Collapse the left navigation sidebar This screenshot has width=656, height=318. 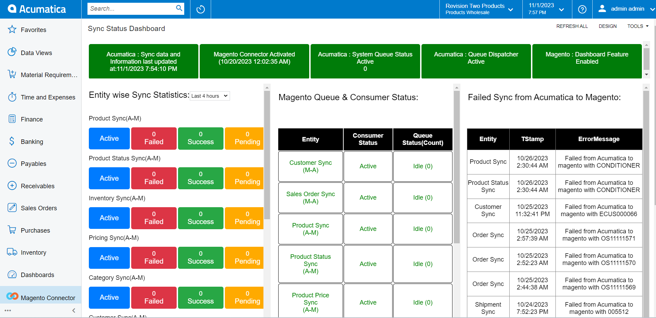[73, 310]
